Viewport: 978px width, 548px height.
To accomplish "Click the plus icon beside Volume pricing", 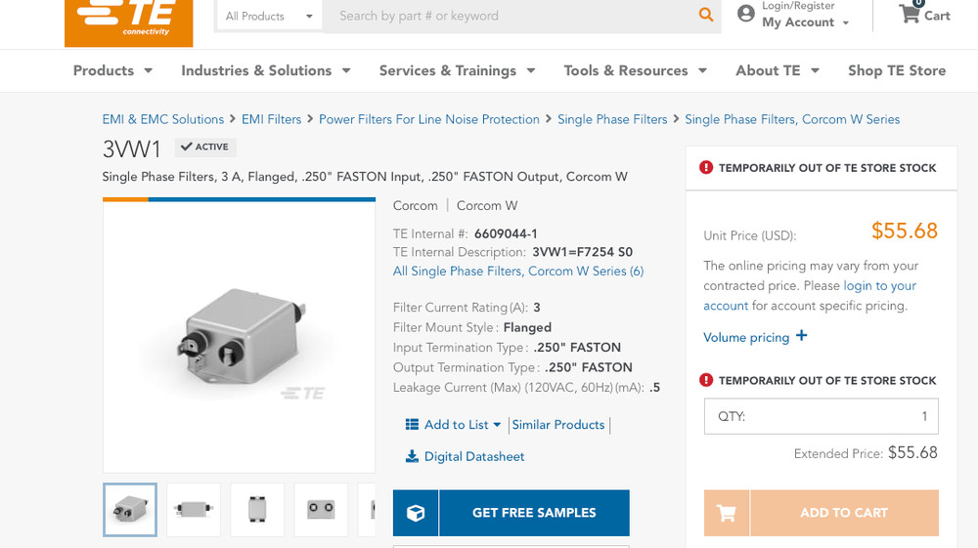I will tap(802, 336).
